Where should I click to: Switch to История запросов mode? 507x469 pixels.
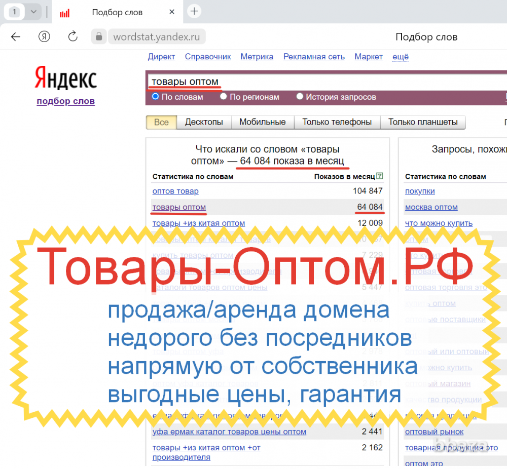point(299,96)
